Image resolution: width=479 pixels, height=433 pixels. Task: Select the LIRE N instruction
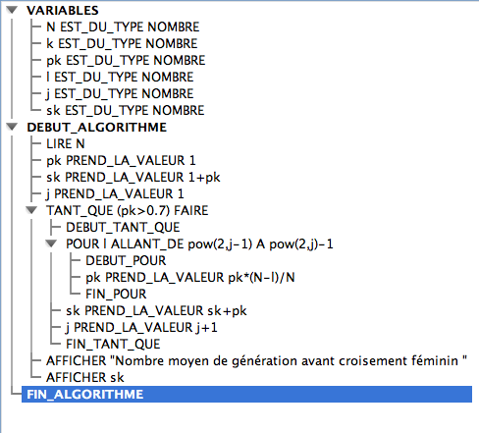click(66, 143)
